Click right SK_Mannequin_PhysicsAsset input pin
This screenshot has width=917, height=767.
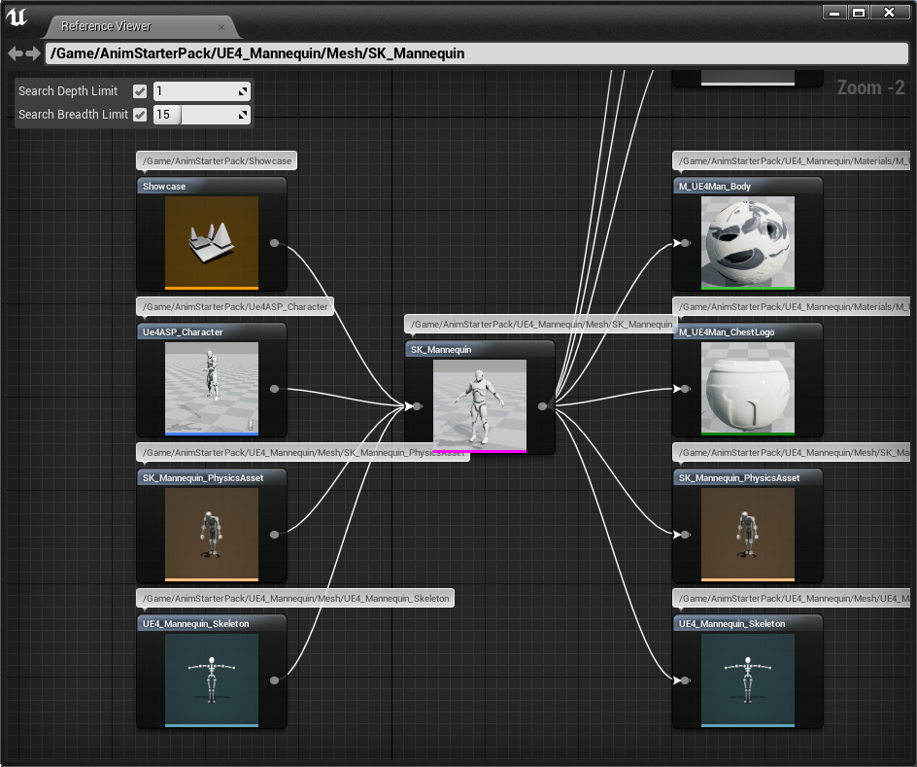pyautogui.click(x=685, y=534)
